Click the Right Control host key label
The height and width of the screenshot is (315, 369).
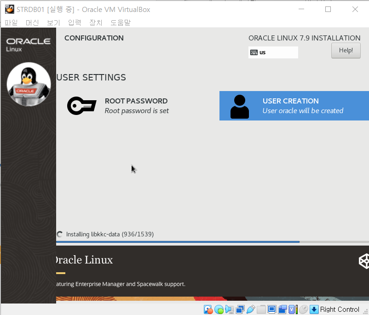point(340,309)
